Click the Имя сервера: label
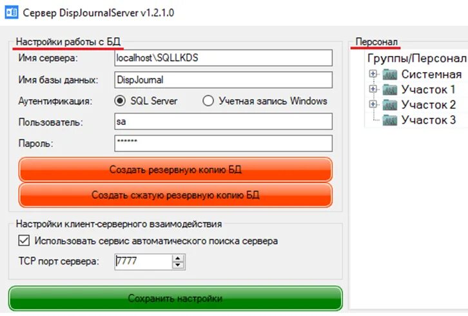 48,58
